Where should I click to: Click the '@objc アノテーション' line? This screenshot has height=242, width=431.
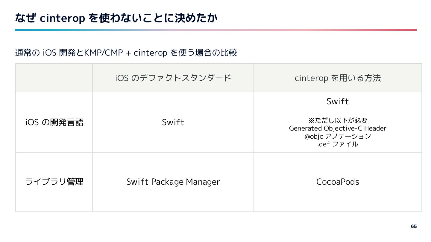tap(338, 136)
